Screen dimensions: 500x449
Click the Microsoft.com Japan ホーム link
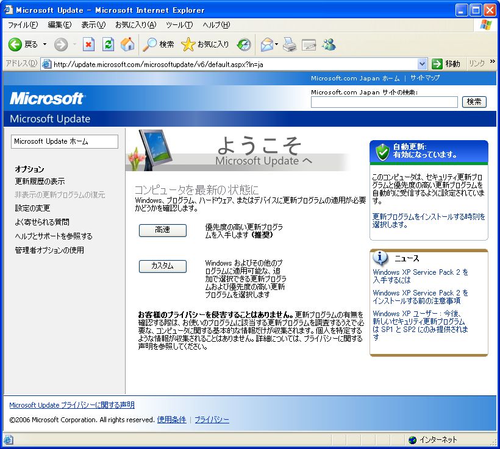pos(355,78)
